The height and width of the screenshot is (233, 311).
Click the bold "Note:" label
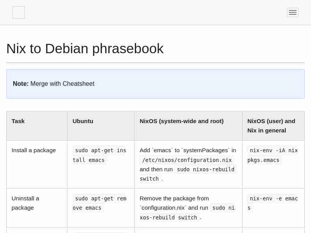21,84
